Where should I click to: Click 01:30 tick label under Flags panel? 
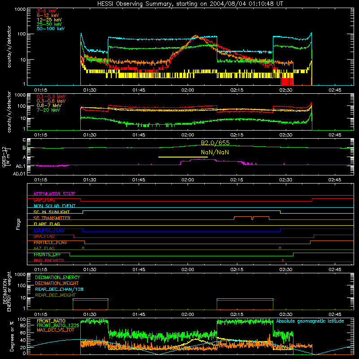(90, 270)
